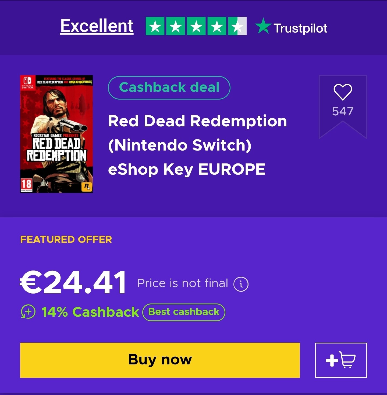Click the first Trustpilot rating star
Image resolution: width=387 pixels, height=395 pixels.
(x=155, y=26)
